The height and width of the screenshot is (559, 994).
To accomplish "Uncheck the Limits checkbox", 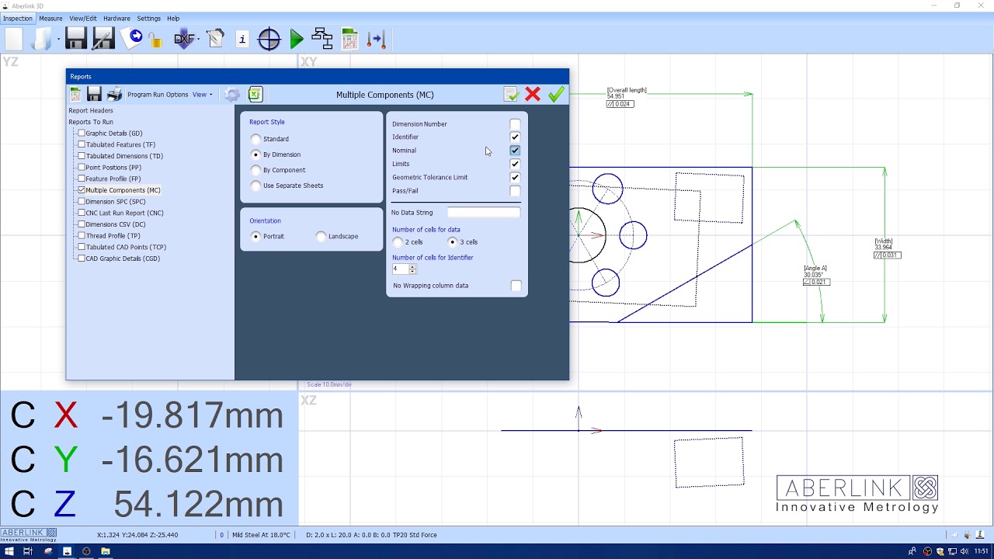I will click(515, 164).
